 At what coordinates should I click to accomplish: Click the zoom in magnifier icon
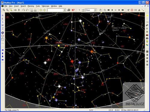(x=4, y=10)
